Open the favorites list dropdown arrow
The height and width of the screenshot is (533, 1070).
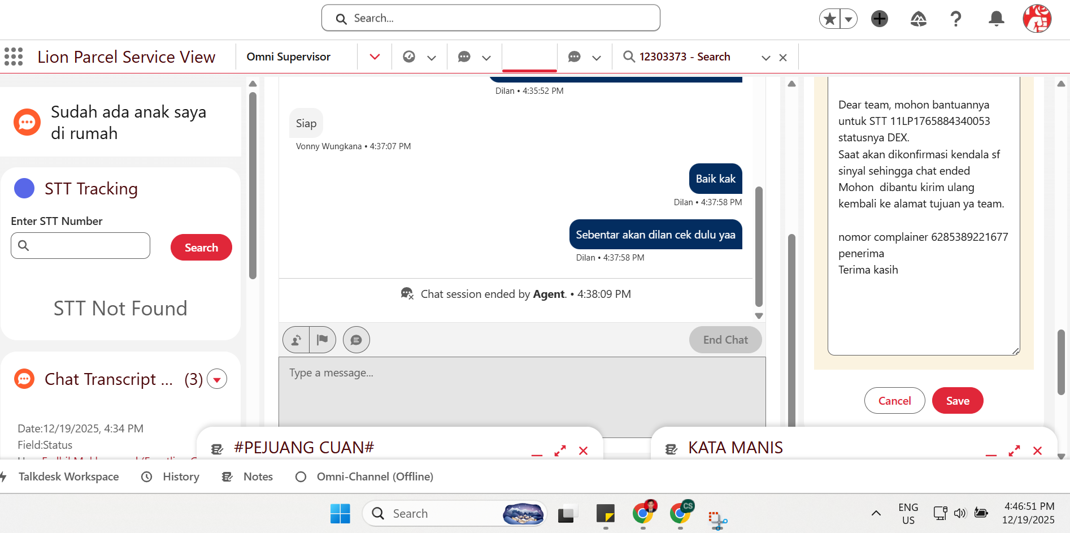(x=849, y=19)
